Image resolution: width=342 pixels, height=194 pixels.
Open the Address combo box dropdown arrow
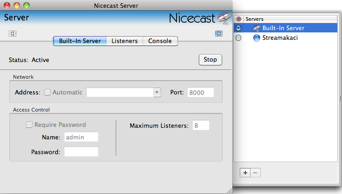[157, 92]
